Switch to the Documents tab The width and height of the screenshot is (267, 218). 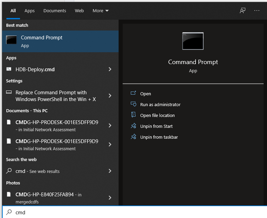[55, 11]
